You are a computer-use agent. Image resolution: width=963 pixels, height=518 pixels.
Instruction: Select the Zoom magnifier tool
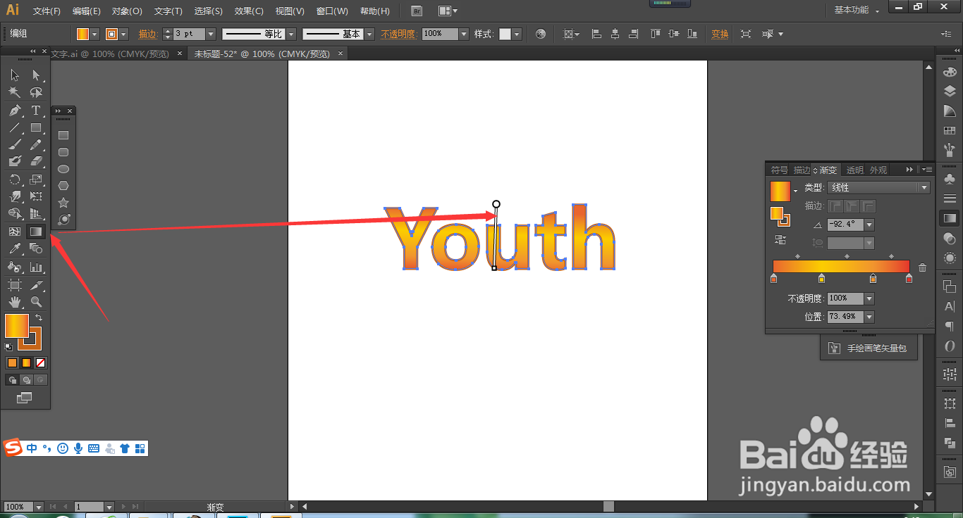pos(36,302)
